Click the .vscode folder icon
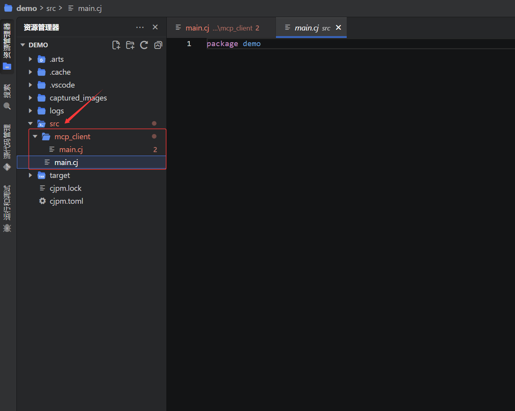This screenshot has height=411, width=515. (x=41, y=85)
